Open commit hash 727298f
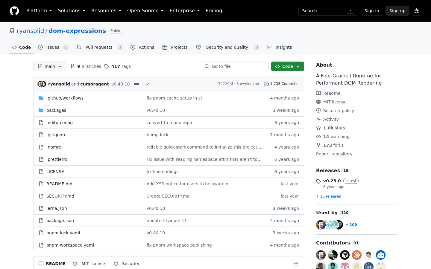The width and height of the screenshot is (431, 269). point(225,84)
